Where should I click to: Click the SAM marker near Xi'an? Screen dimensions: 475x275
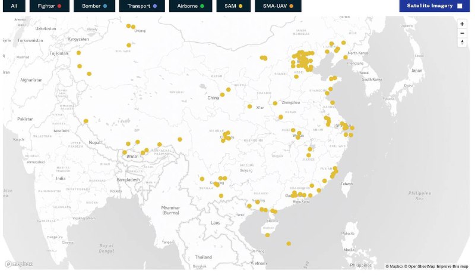tap(250, 107)
